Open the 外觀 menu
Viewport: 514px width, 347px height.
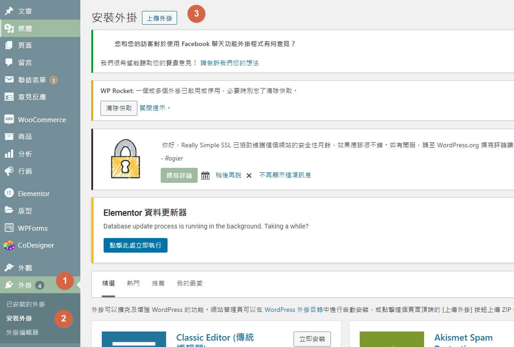pyautogui.click(x=40, y=268)
